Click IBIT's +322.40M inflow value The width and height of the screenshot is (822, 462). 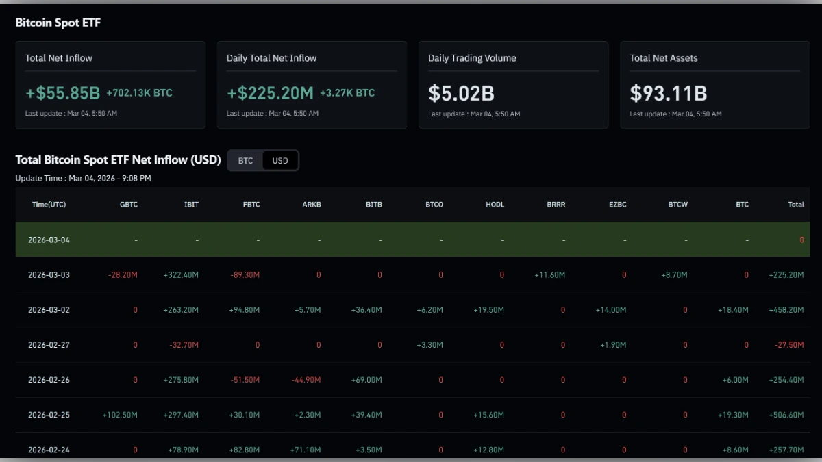click(182, 274)
